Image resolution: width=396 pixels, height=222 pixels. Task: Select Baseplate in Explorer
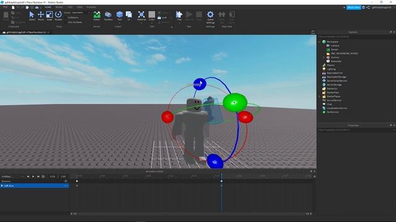pyautogui.click(x=336, y=61)
